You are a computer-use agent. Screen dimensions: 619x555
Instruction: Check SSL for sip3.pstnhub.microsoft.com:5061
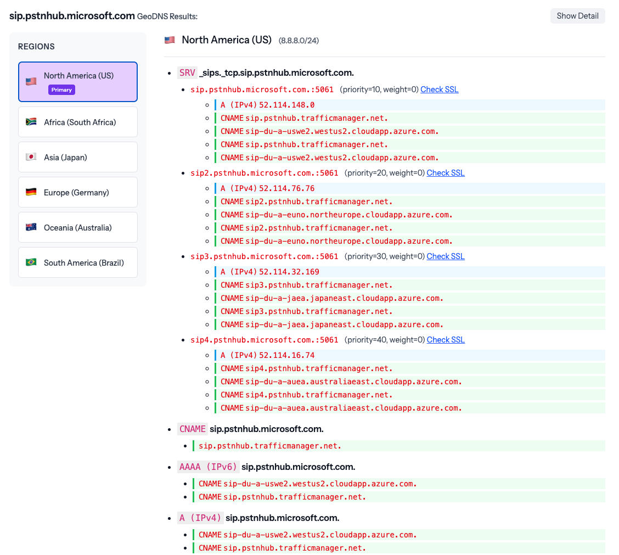pyautogui.click(x=445, y=256)
